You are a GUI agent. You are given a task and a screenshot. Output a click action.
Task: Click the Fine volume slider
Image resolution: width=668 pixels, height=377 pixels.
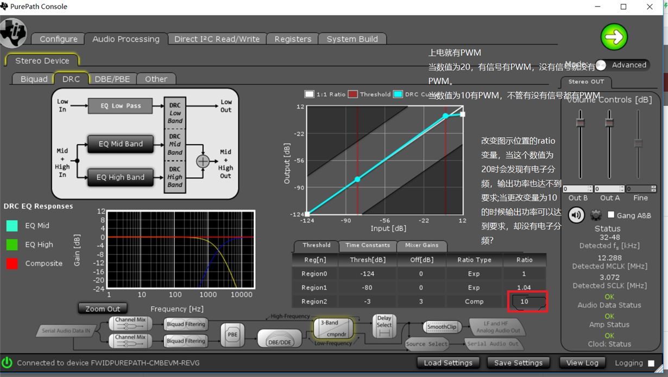638,143
